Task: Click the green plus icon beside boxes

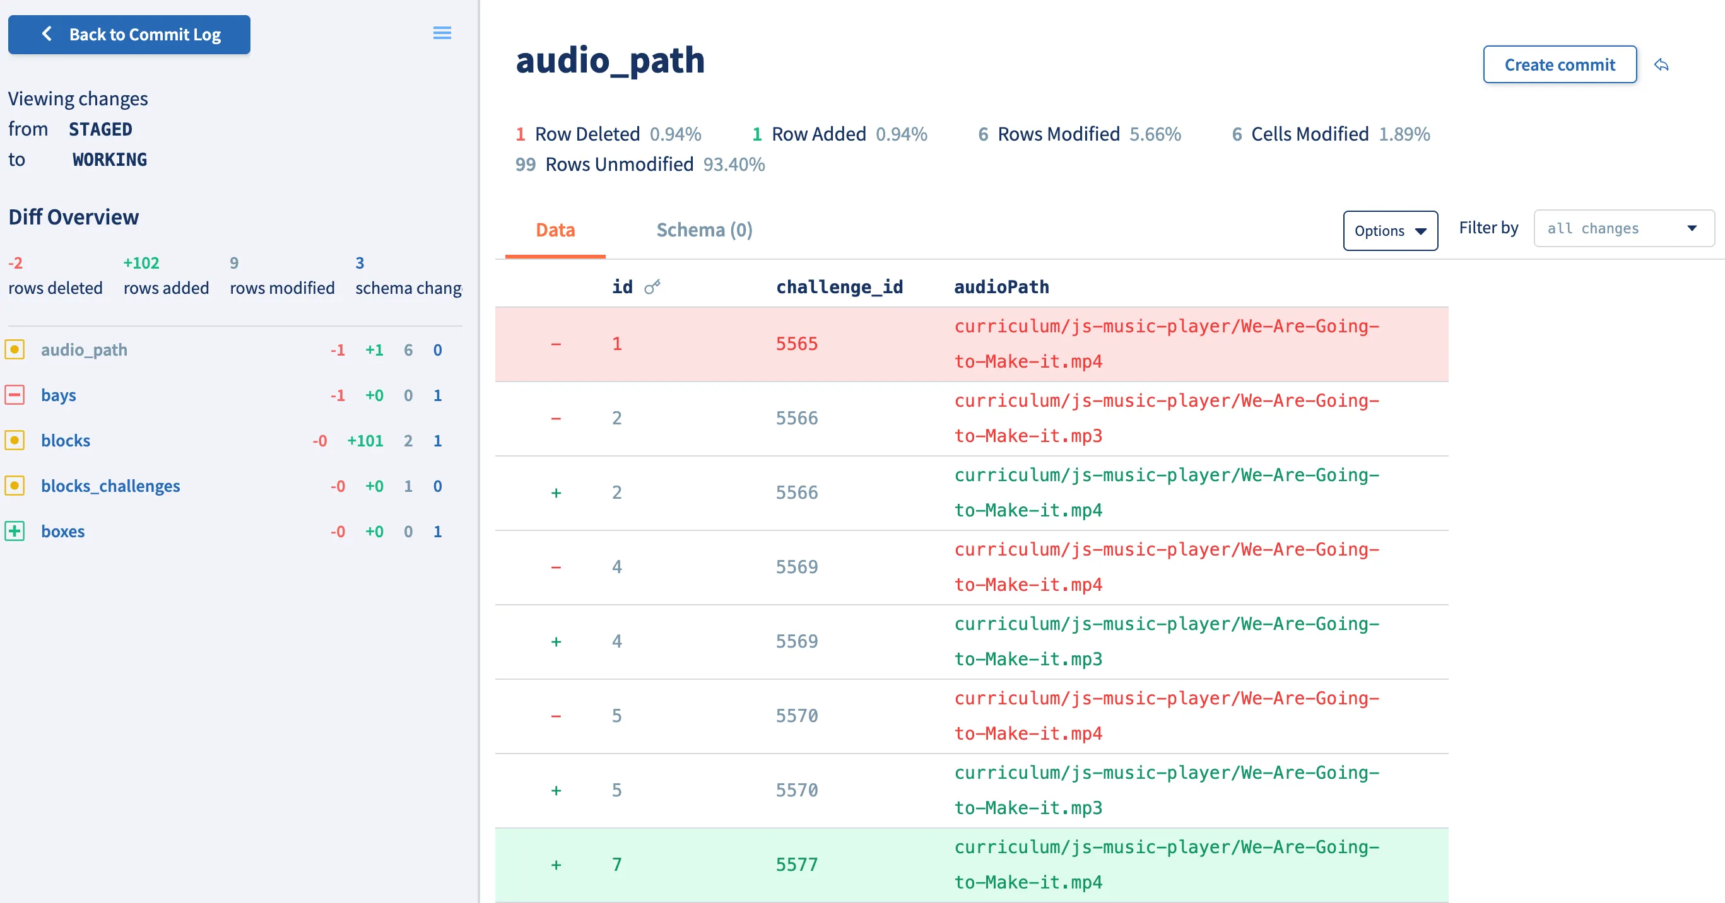Action: click(x=15, y=532)
